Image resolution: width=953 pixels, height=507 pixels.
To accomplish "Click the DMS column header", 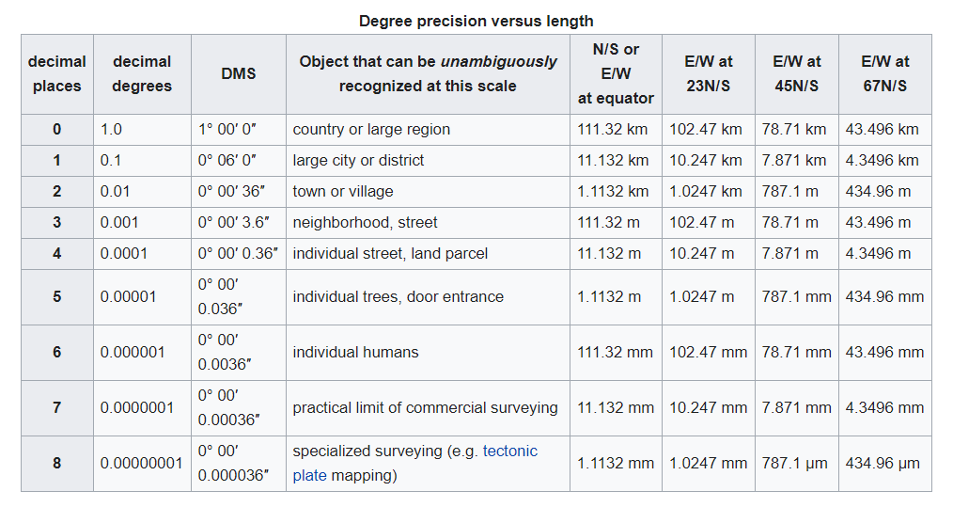I will (x=239, y=74).
